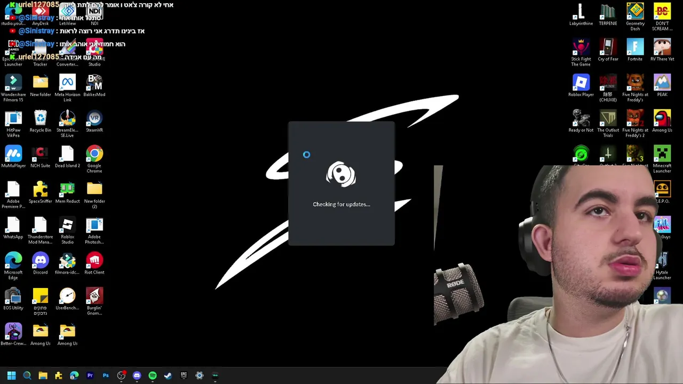Open Hytale Launcher desktop shortcut

(x=662, y=266)
